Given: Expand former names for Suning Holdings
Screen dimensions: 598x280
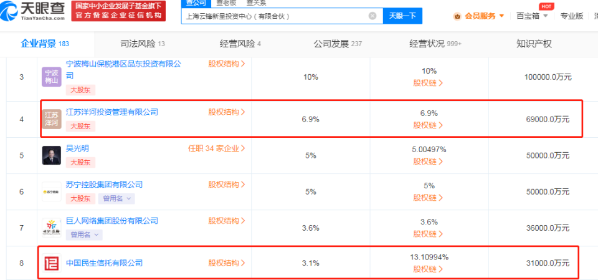Looking at the screenshot, I should (x=117, y=198).
